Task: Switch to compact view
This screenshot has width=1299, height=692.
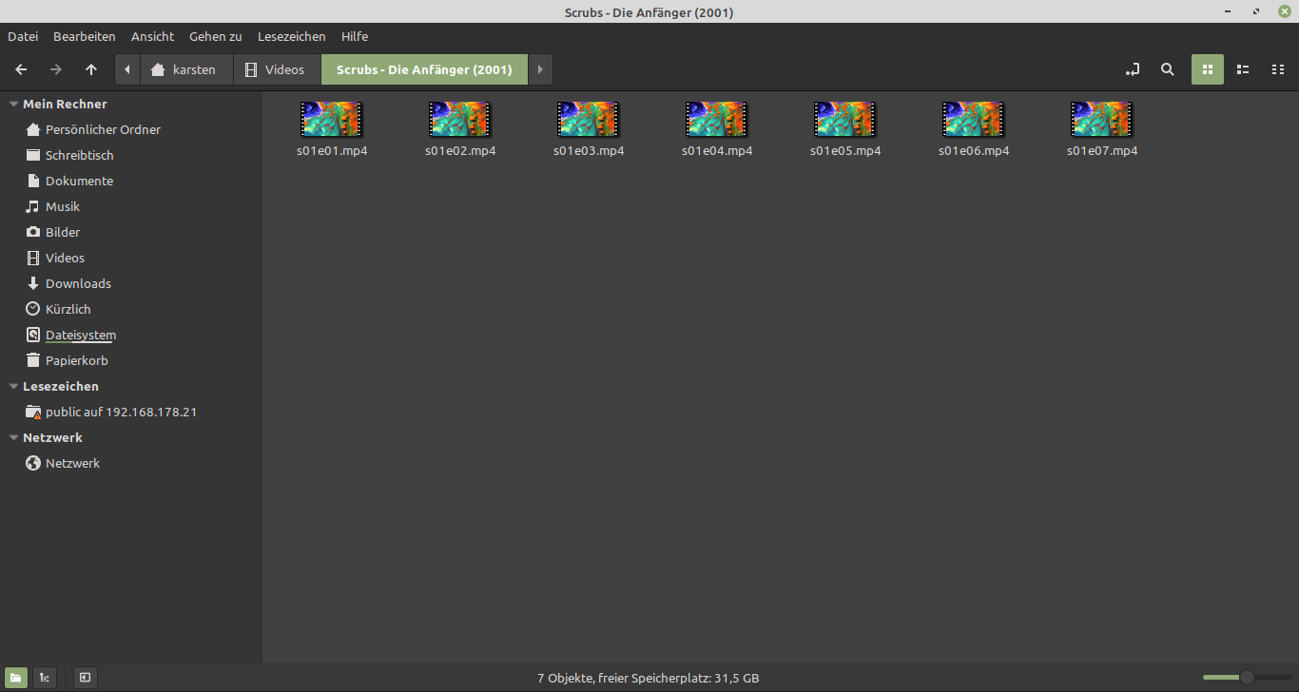Action: 1278,69
